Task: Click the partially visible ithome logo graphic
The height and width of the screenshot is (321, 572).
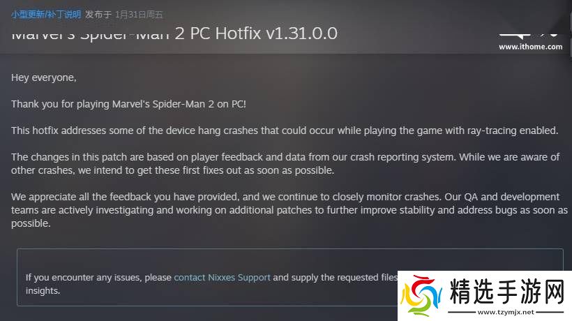Action: click(x=529, y=36)
